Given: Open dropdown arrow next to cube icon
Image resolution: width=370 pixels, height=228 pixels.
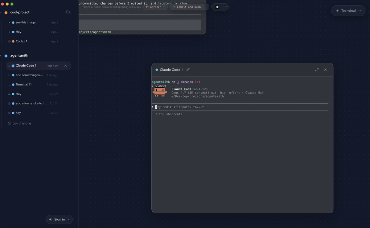Looking at the screenshot, I should coord(226,7).
